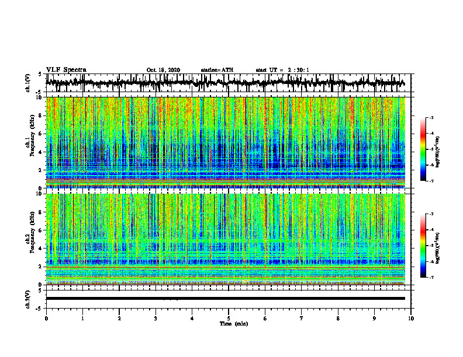
Task: Click time axis tick label "7"
Action: click(302, 318)
